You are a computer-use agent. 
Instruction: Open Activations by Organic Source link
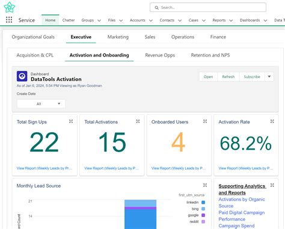point(242,203)
